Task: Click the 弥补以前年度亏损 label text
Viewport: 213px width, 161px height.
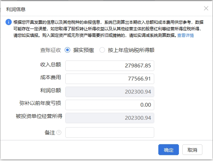Action: tap(40, 103)
